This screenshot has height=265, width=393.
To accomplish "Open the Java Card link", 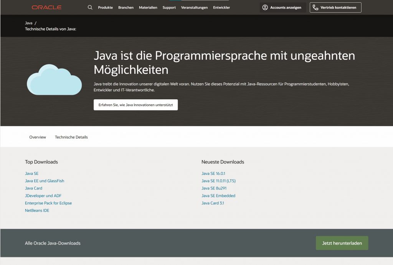I will coord(34,188).
